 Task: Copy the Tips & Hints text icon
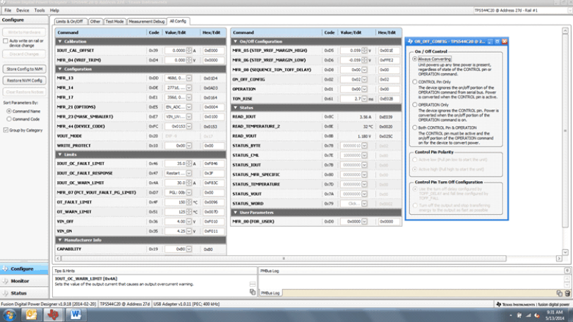tap(253, 292)
